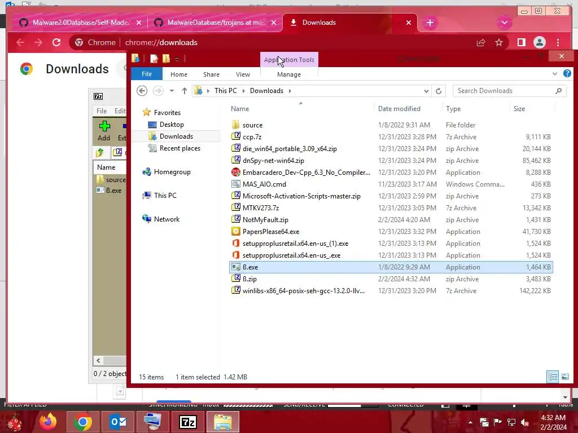Go back using Explorer back arrow

point(142,91)
